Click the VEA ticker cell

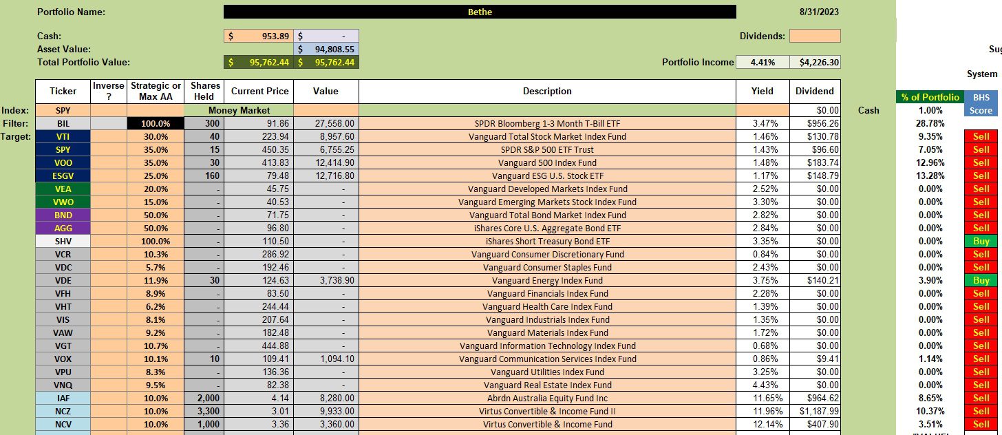63,189
